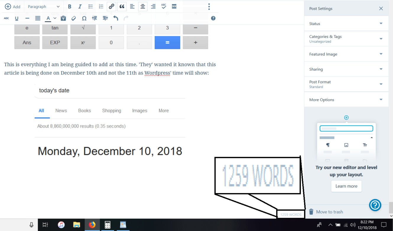
Task: Click the 1259 WORDS counter
Action: 290,214
